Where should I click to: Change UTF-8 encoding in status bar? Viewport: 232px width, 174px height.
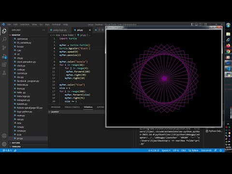pyautogui.click(x=175, y=150)
